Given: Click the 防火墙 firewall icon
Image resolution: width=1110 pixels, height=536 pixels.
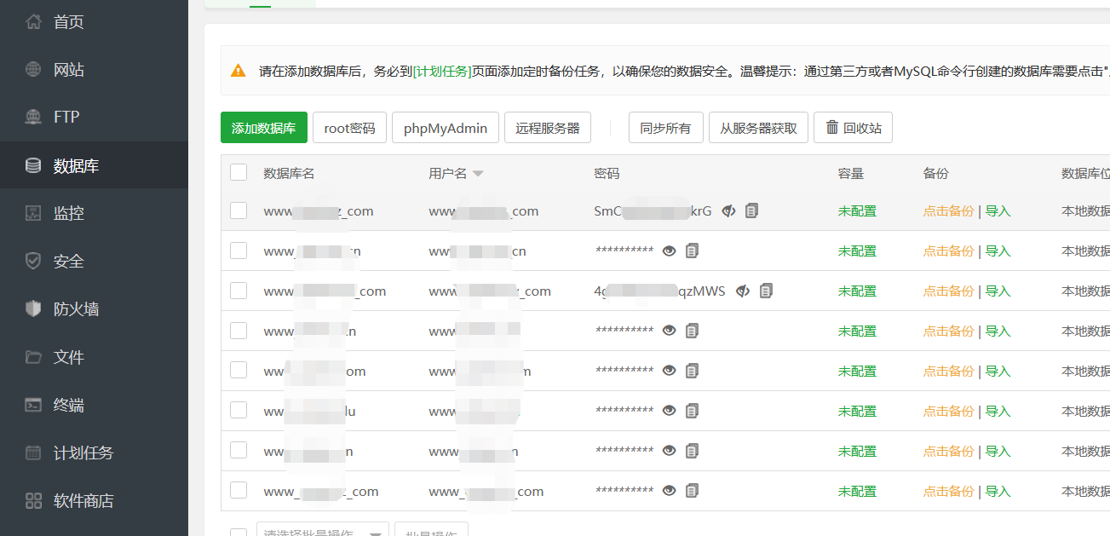Looking at the screenshot, I should [x=33, y=309].
